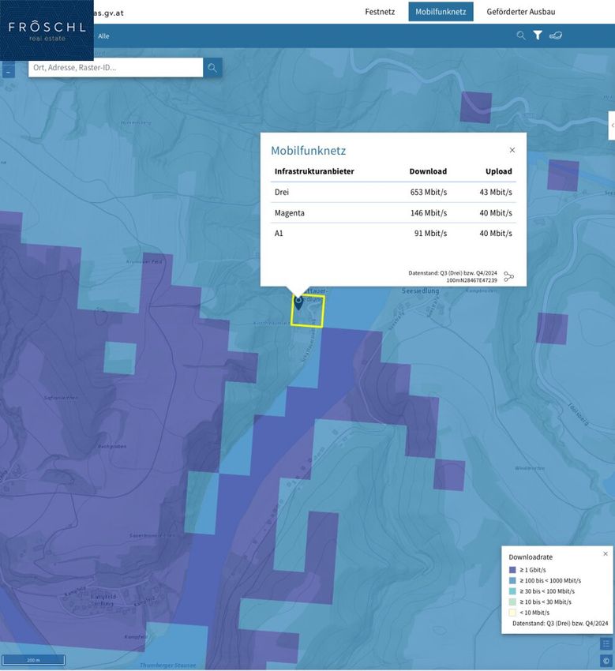Click the ≥ 1 Gbit/s legend color swatch

(512, 570)
